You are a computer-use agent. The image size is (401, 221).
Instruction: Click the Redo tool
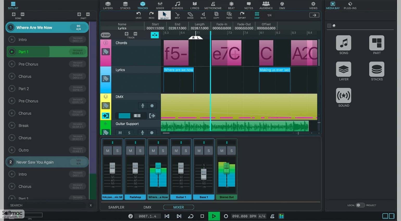pyautogui.click(x=151, y=15)
